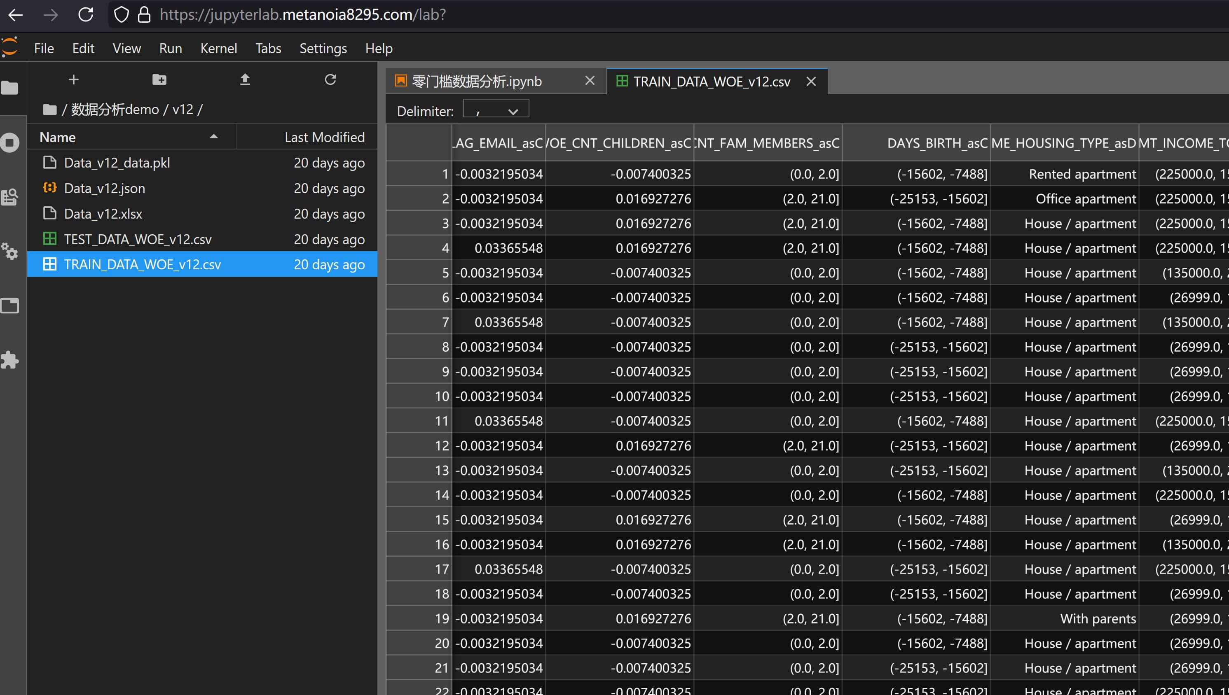The width and height of the screenshot is (1229, 695).
Task: Open the property inspector gears sidebar
Action: click(x=10, y=251)
